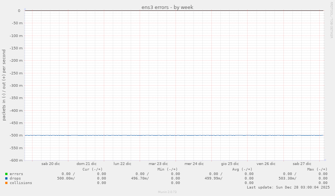Click the 'sab 20 dic' date label

pyautogui.click(x=51, y=164)
